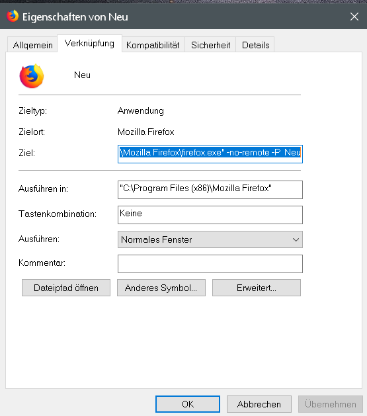This screenshot has width=367, height=416.
Task: Close the Eigenschaften von Neu dialog
Action: point(354,17)
